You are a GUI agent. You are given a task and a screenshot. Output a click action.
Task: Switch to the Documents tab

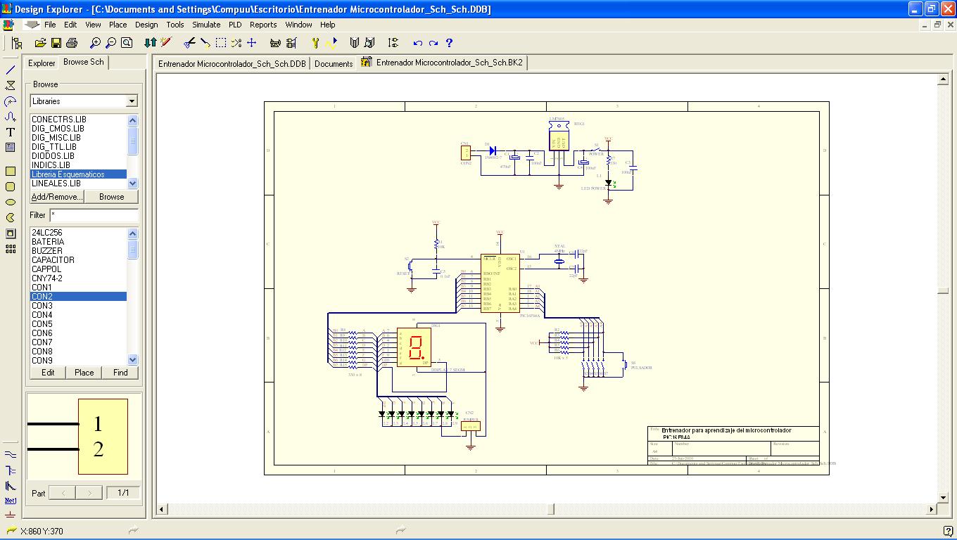(333, 63)
